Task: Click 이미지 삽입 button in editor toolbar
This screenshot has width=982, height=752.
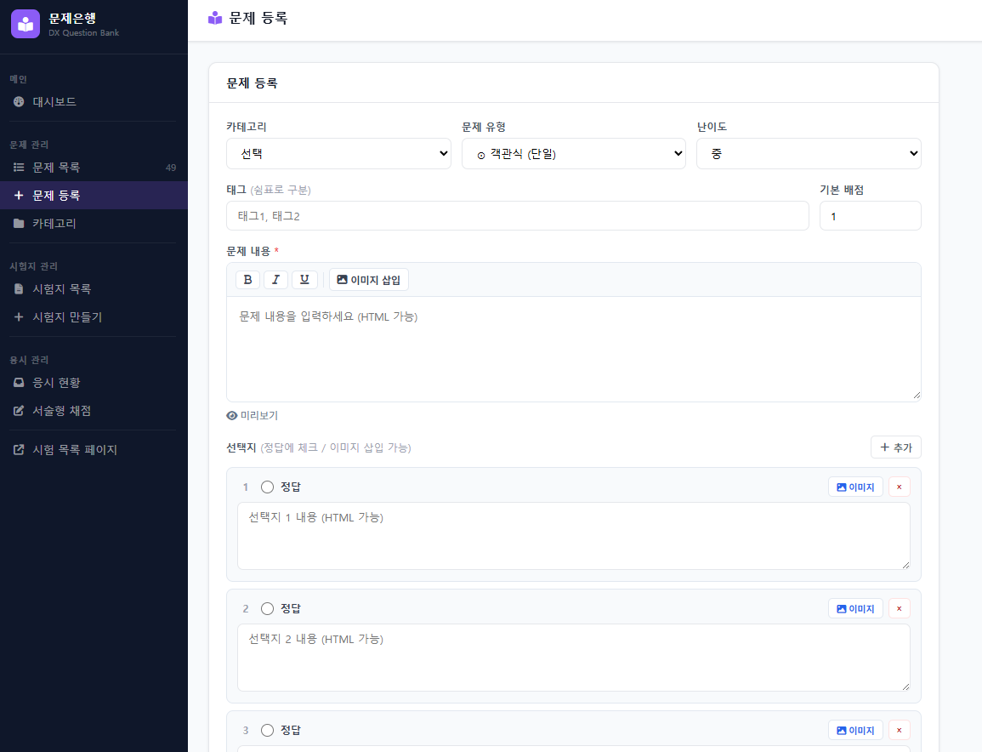Action: [369, 280]
